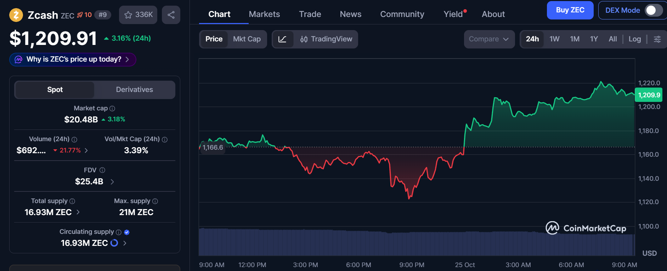
Task: Click the #9 rank badge
Action: coord(103,15)
